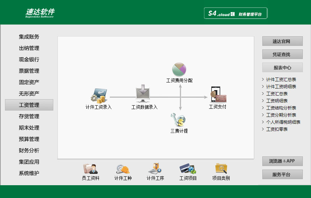This screenshot has height=198, width=311.
Task: Select 集成账务 in the sidebar
Action: click(29, 37)
